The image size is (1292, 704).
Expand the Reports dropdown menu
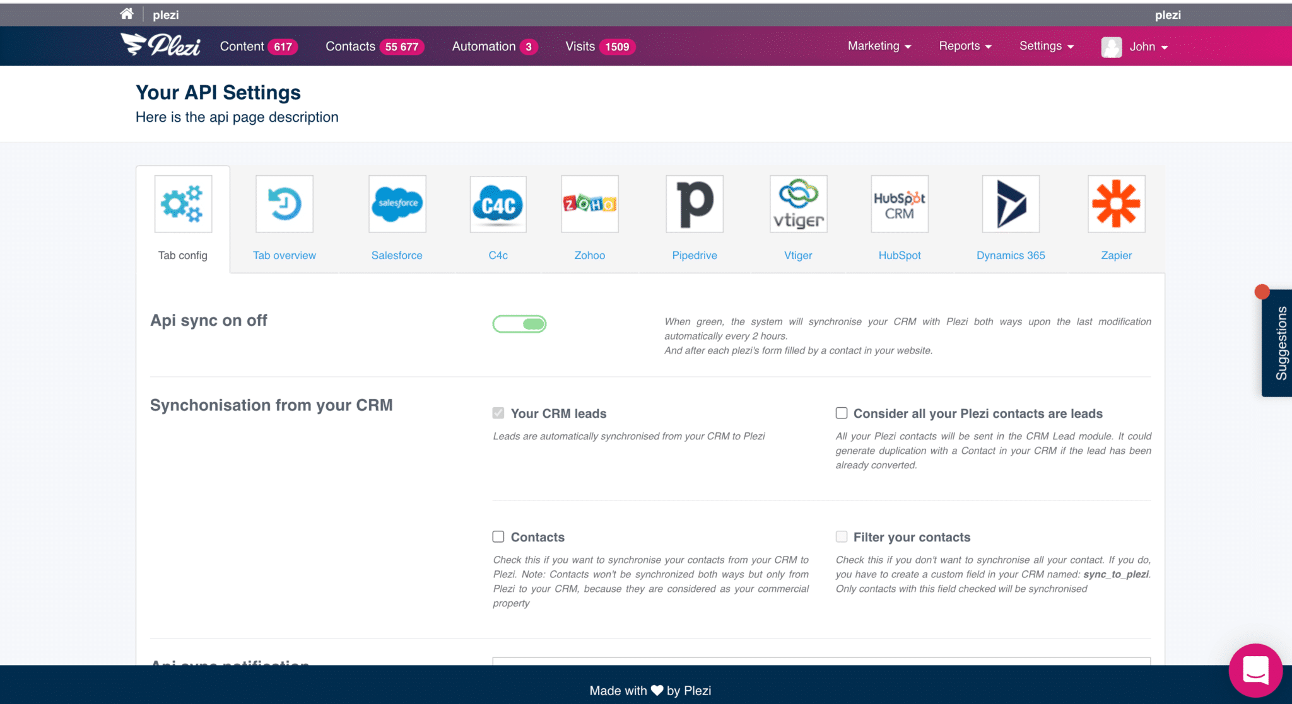click(x=965, y=46)
